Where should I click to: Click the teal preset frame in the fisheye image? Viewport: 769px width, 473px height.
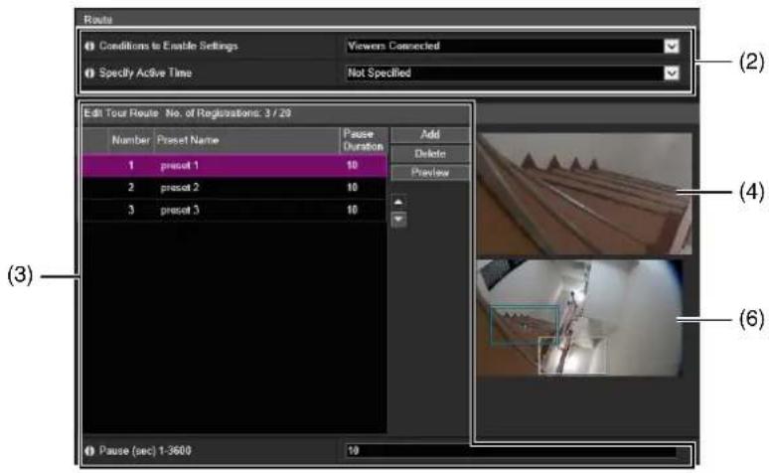tap(525, 325)
